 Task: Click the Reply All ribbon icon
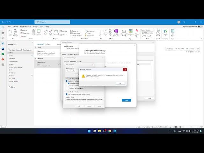pyautogui.click(x=50, y=33)
